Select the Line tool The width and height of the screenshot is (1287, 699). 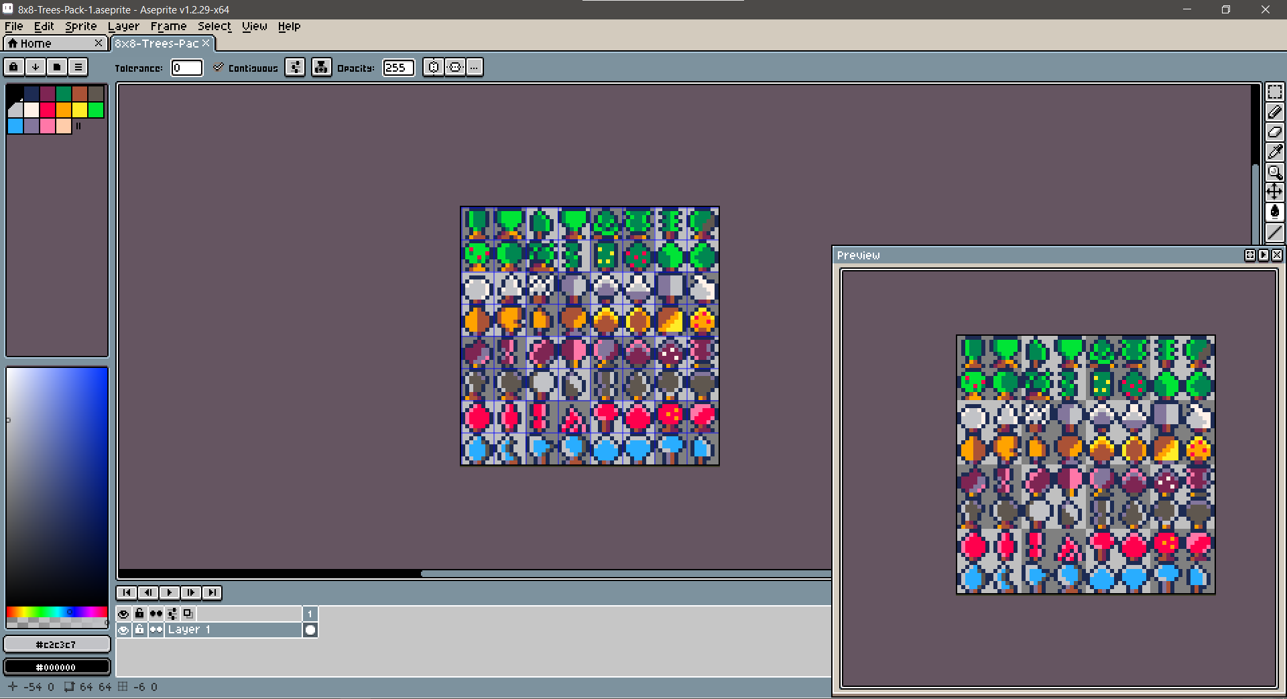coord(1275,233)
